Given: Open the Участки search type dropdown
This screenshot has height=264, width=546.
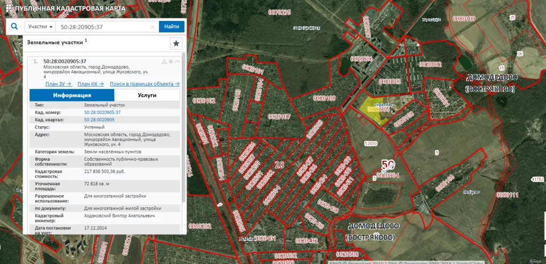Looking at the screenshot, I should click(x=41, y=27).
